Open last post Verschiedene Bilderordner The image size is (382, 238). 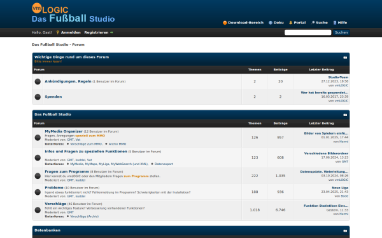click(326, 154)
